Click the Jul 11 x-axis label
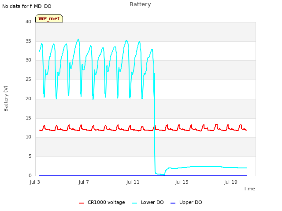The width and height of the screenshot is (282, 211). (133, 182)
